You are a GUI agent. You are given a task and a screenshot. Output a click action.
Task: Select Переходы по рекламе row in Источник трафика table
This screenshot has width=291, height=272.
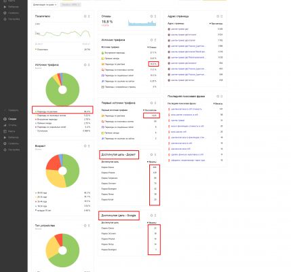(x=129, y=64)
